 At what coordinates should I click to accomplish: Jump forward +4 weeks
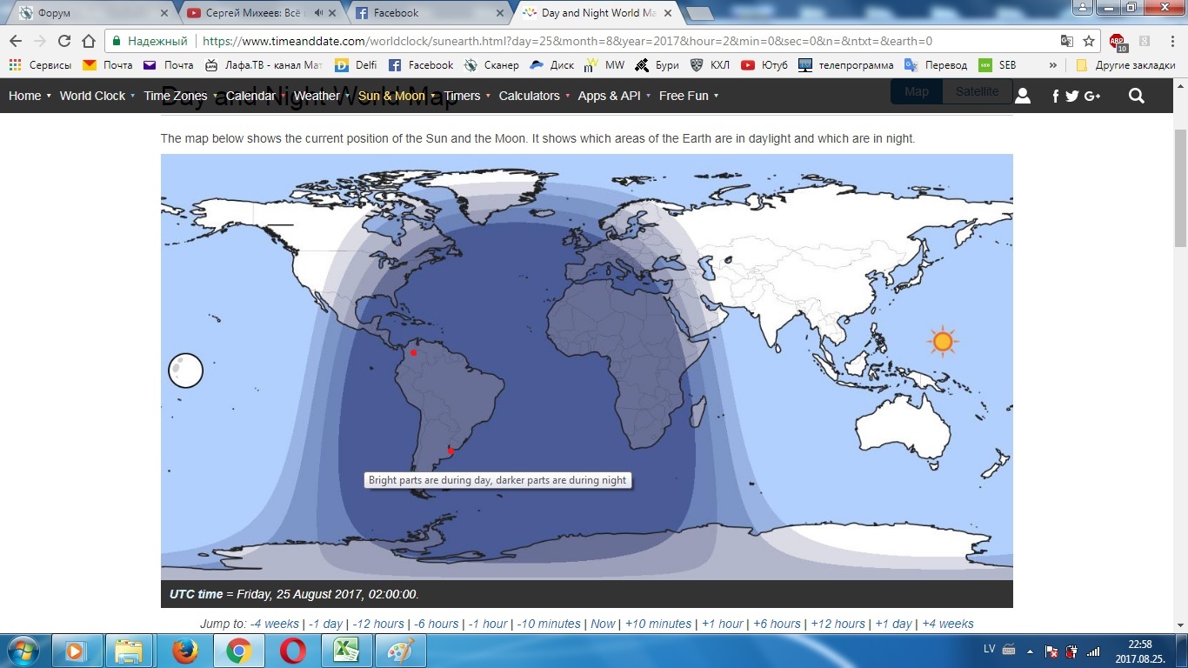tap(947, 624)
